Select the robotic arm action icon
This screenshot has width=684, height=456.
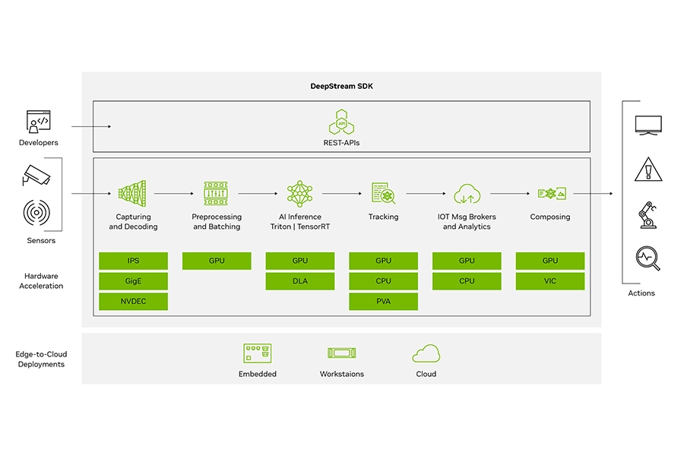[648, 214]
